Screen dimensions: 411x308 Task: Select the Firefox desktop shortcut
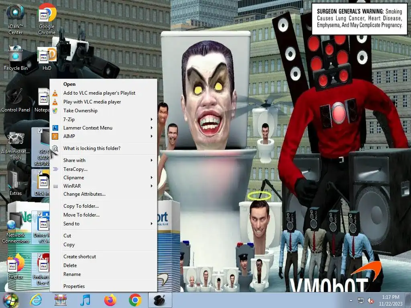pos(16,266)
